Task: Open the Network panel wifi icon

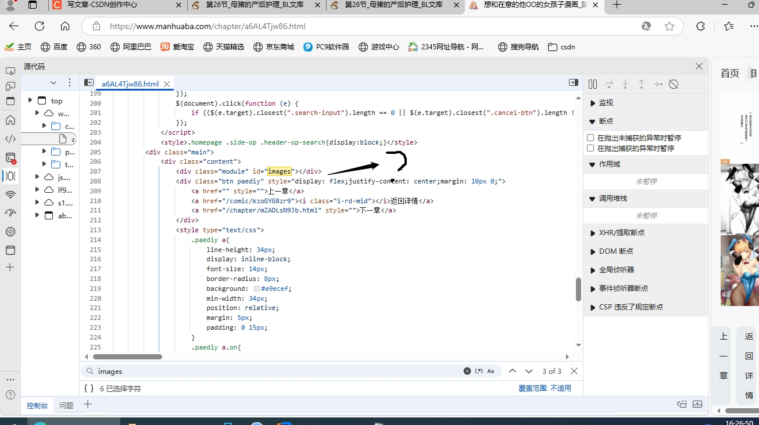Action: [10, 195]
